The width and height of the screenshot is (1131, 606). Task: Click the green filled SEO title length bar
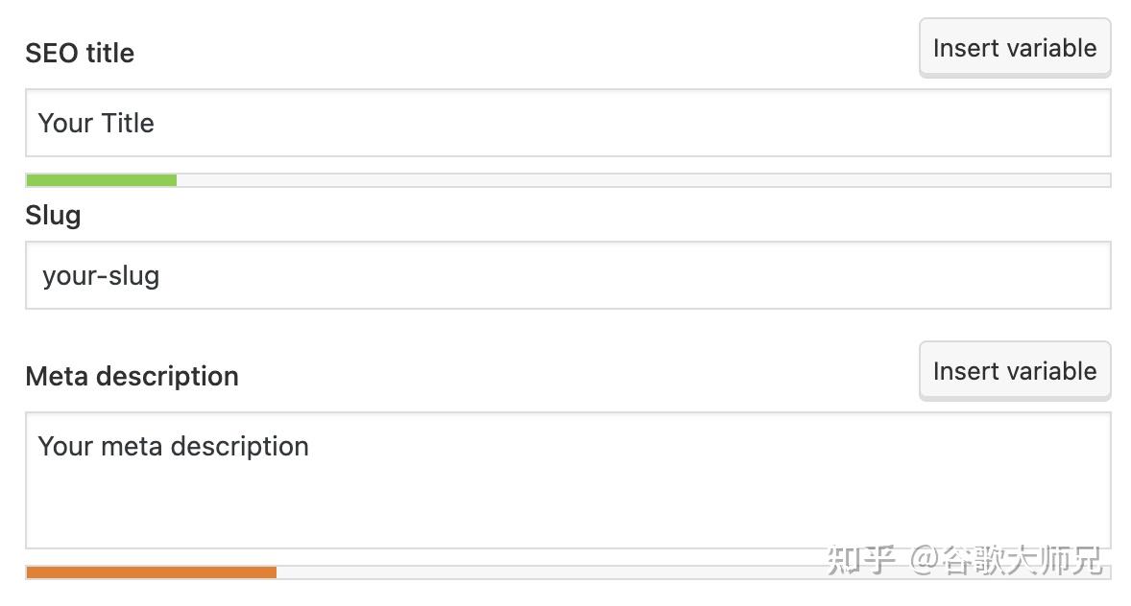(x=101, y=180)
